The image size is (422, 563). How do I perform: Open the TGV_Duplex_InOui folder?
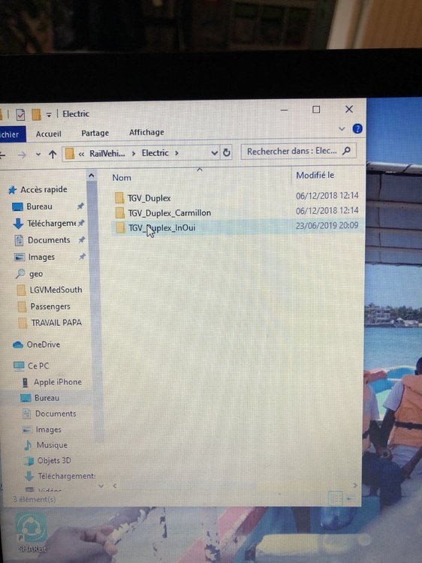tap(161, 227)
